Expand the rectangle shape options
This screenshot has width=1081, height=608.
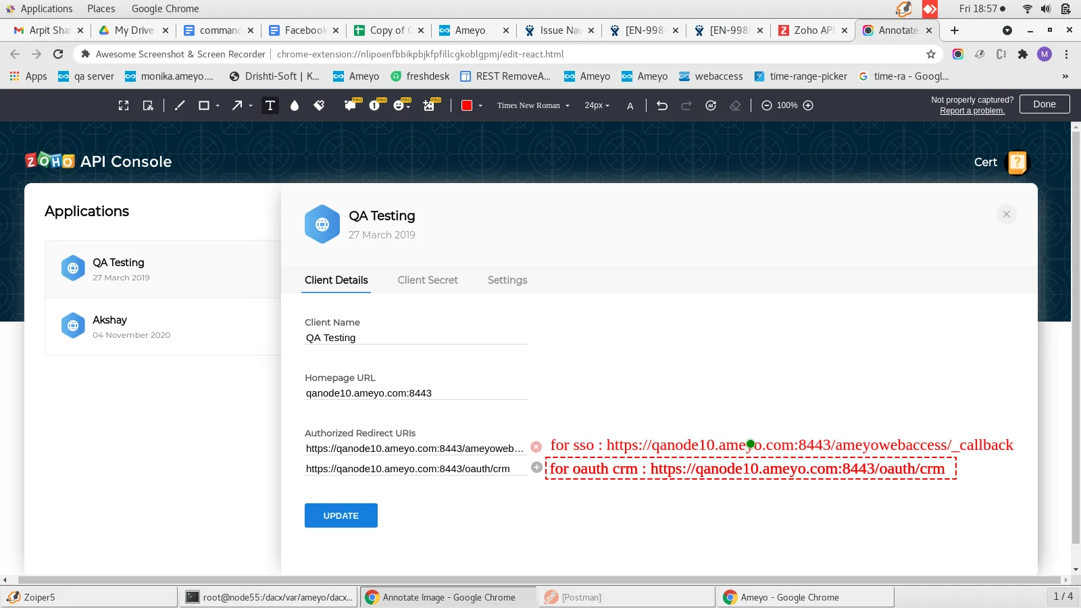coord(218,106)
